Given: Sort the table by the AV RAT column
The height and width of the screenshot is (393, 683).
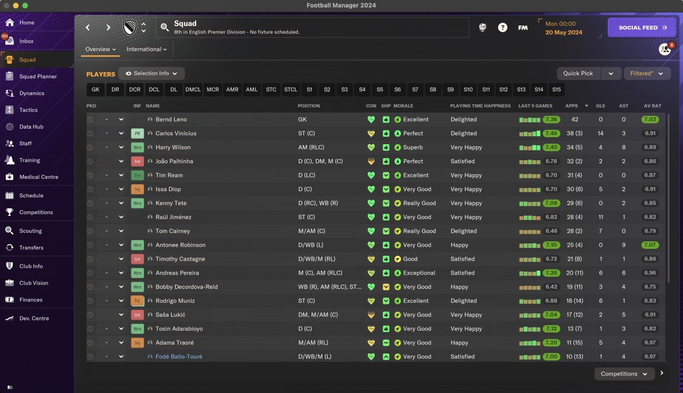Looking at the screenshot, I should coord(653,106).
